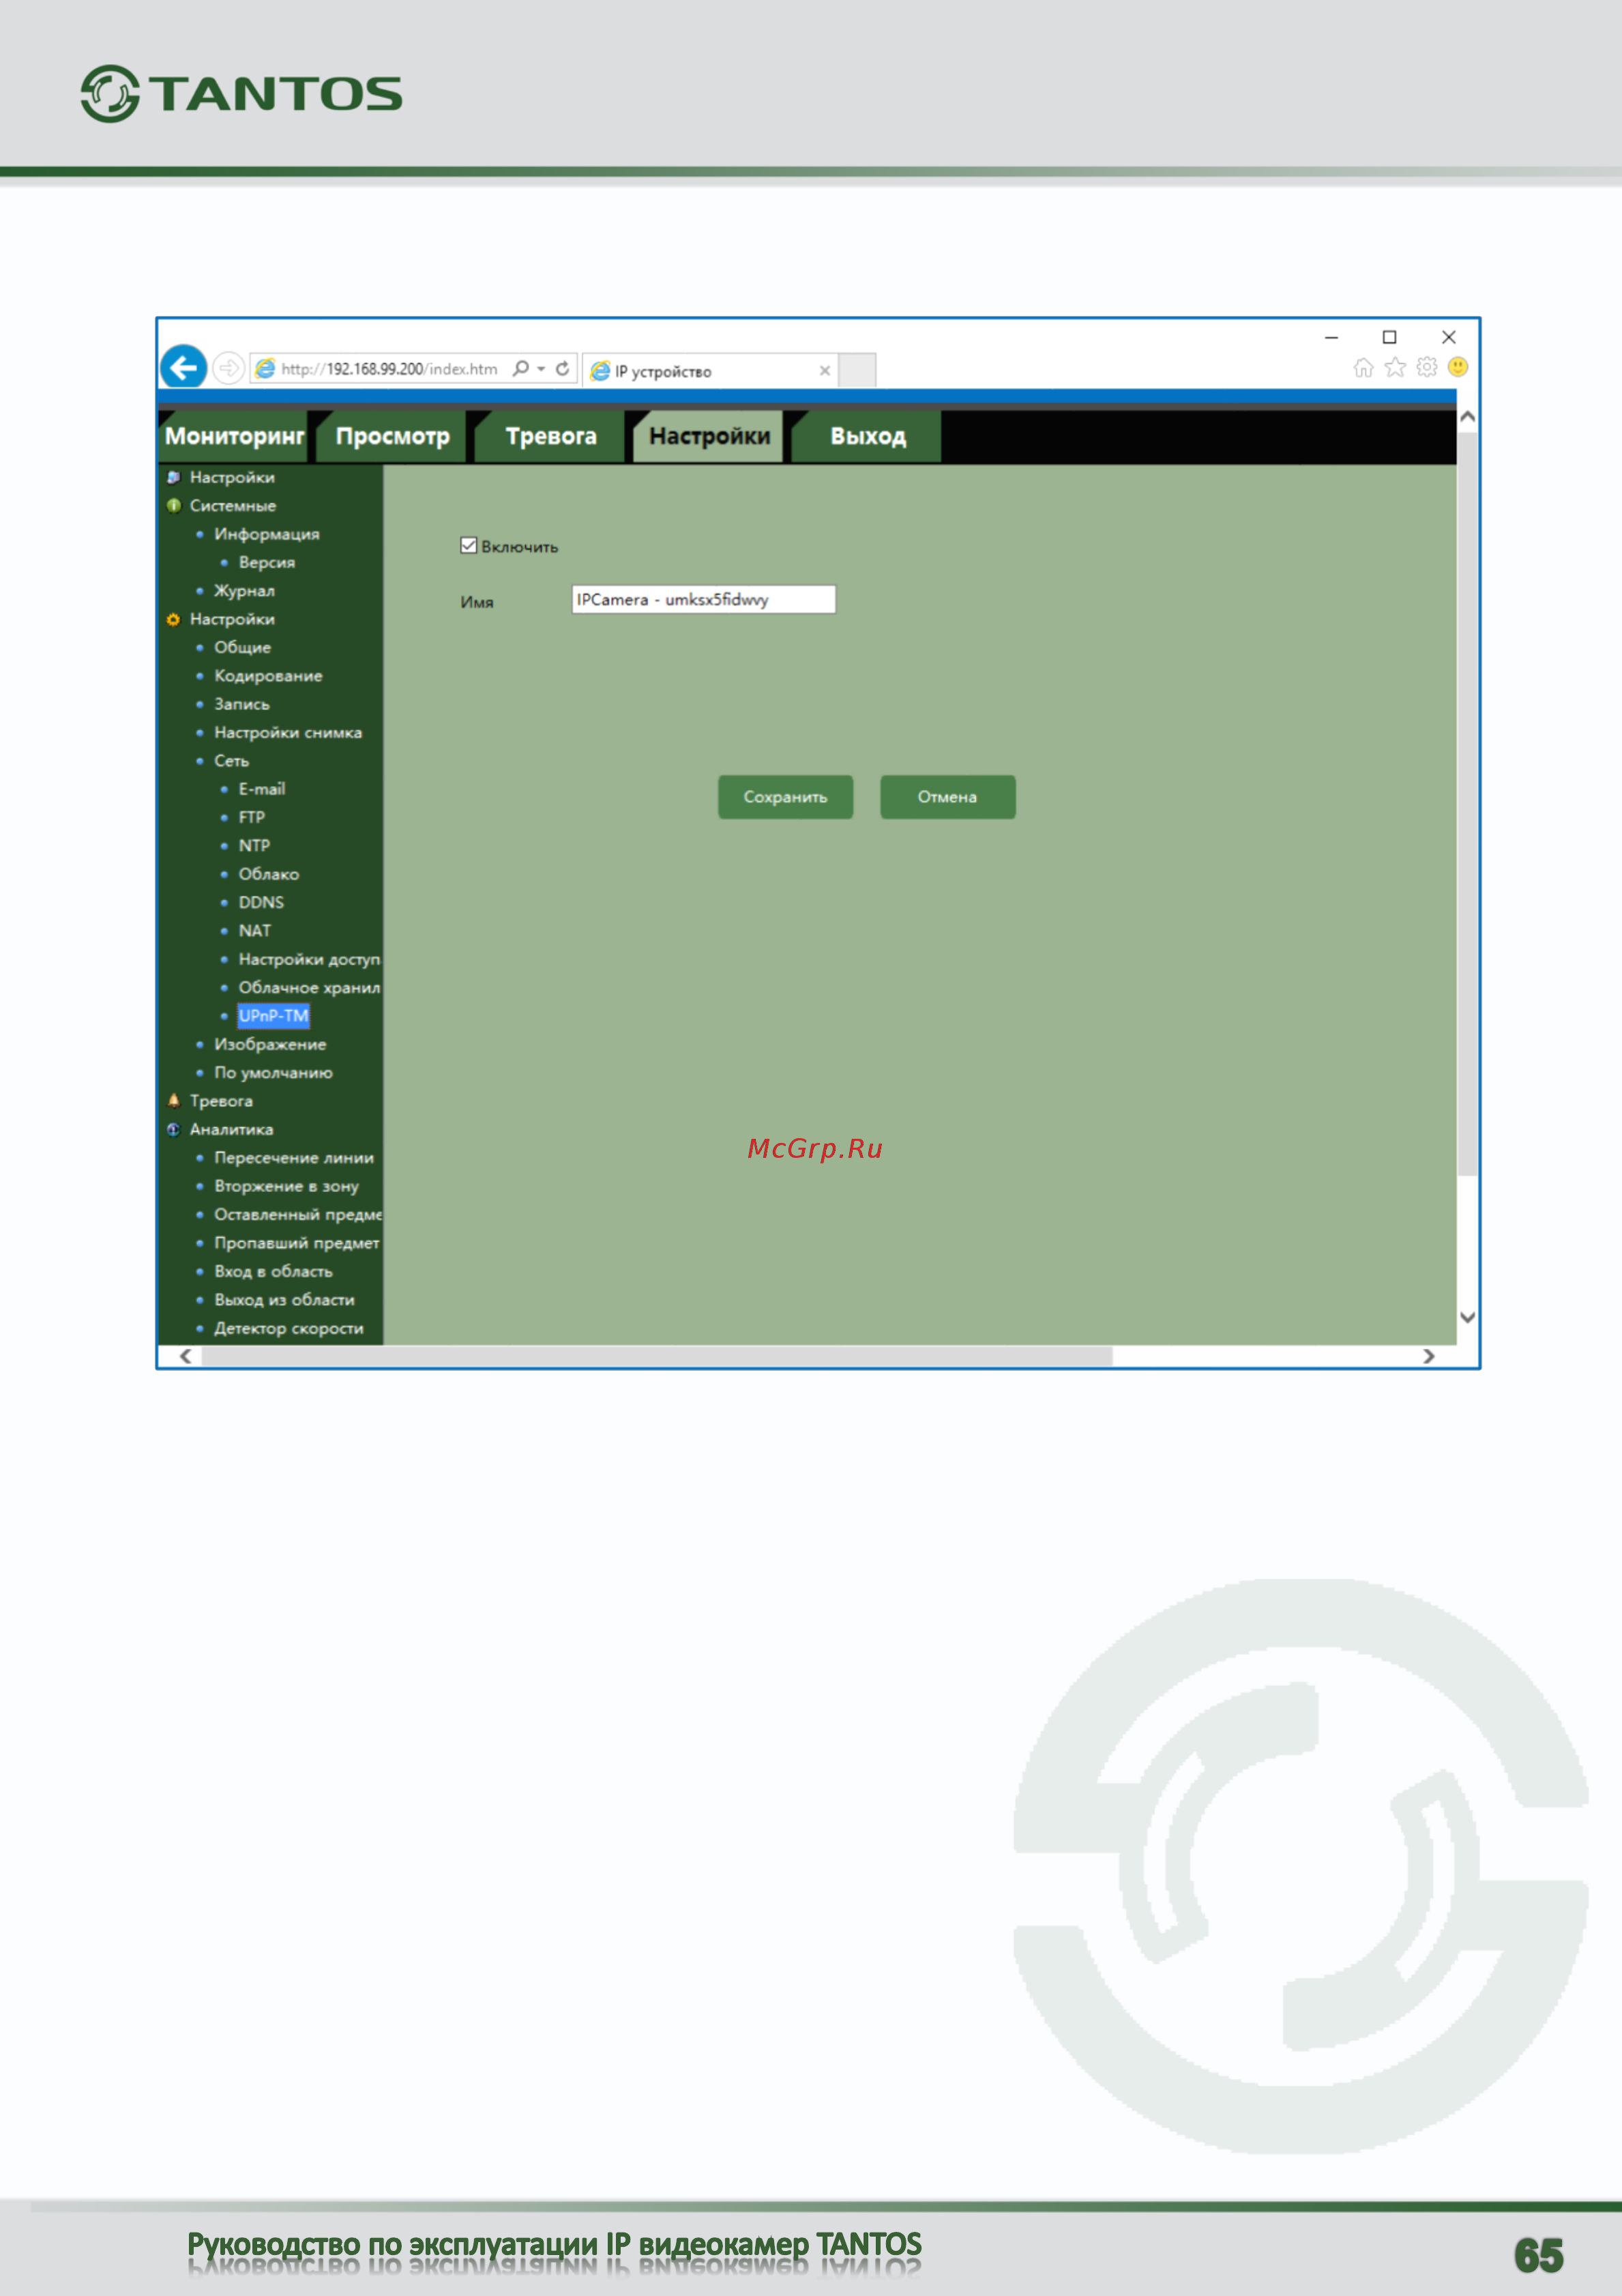
Task: Open FTP network settings
Action: click(252, 817)
